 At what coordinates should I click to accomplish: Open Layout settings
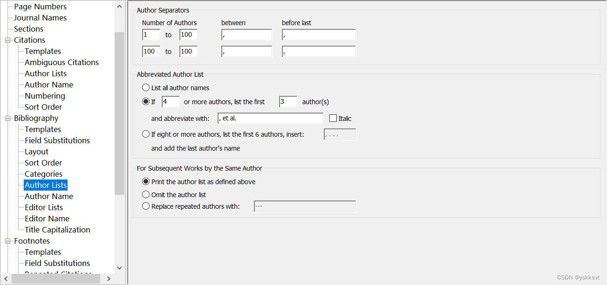pos(36,152)
